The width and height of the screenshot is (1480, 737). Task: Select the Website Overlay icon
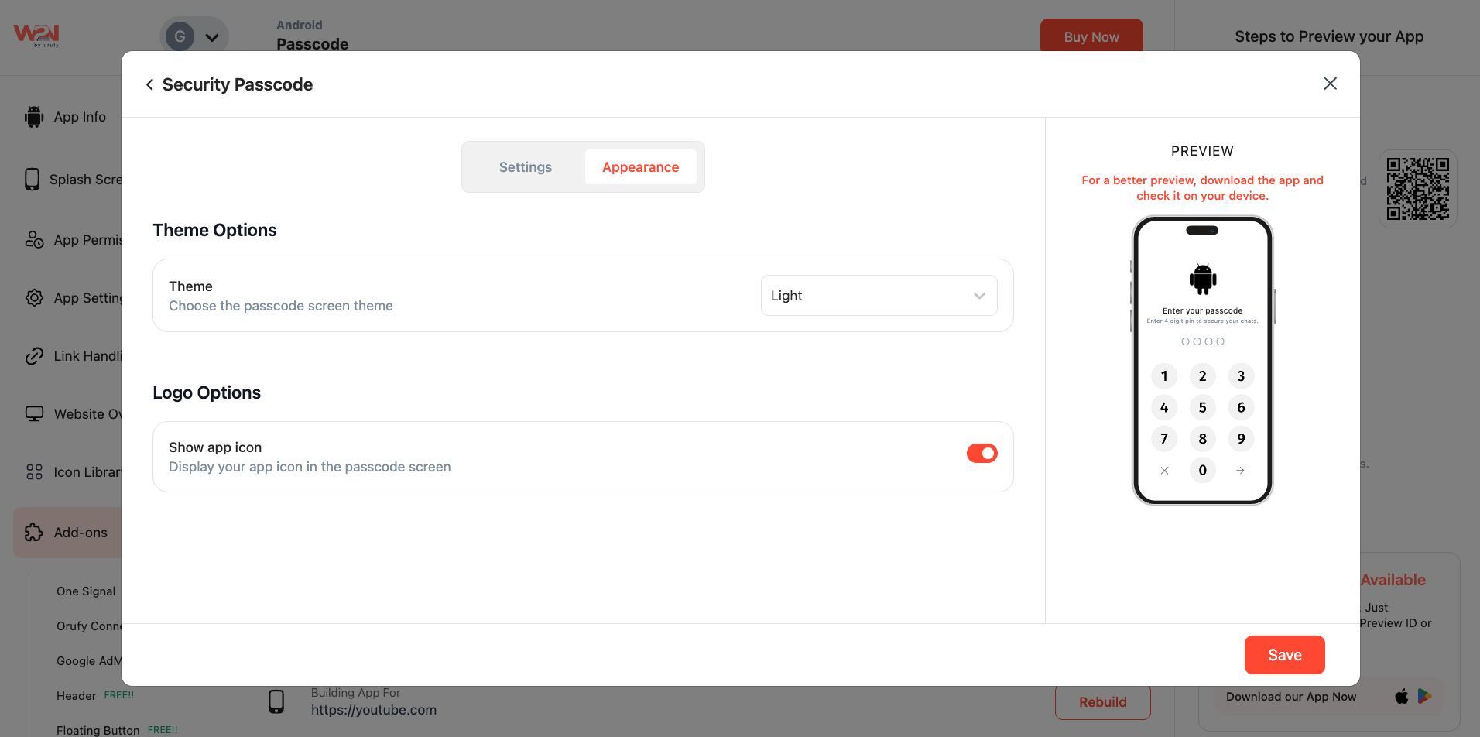click(x=34, y=413)
